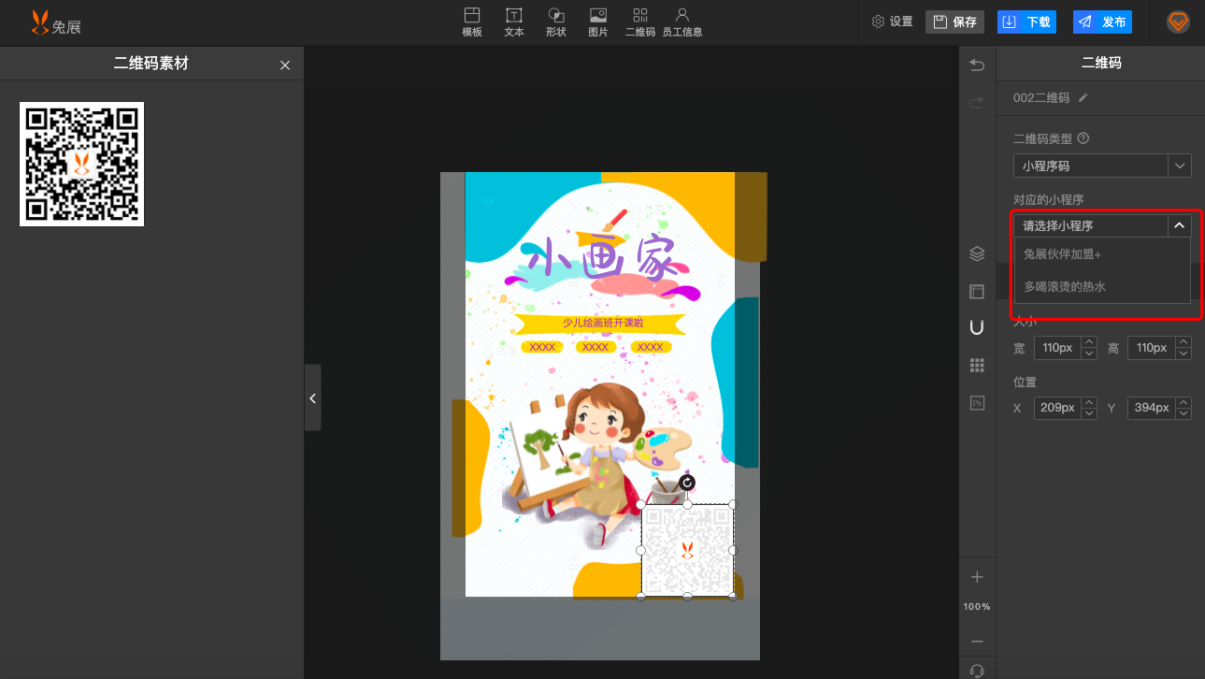The height and width of the screenshot is (679, 1205).
Task: Zoom out with the minus icon
Action: point(977,642)
